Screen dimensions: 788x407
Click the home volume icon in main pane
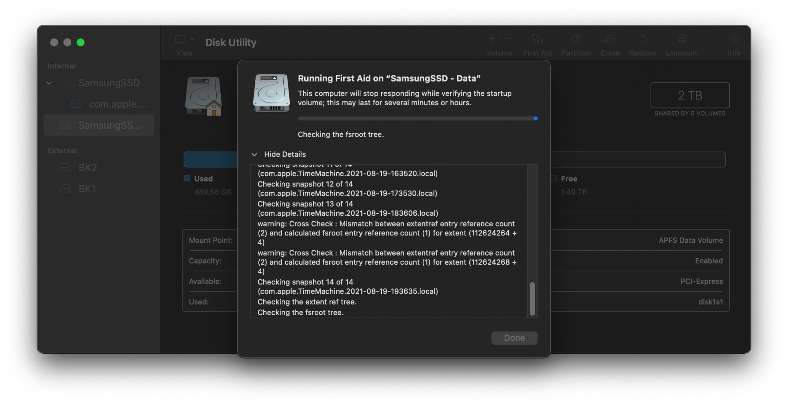pyautogui.click(x=204, y=96)
